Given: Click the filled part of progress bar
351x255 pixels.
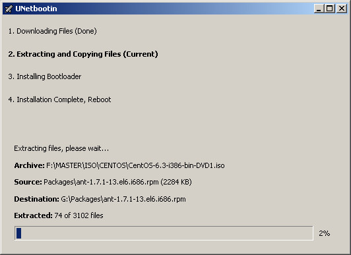Looking at the screenshot, I should click(x=18, y=233).
